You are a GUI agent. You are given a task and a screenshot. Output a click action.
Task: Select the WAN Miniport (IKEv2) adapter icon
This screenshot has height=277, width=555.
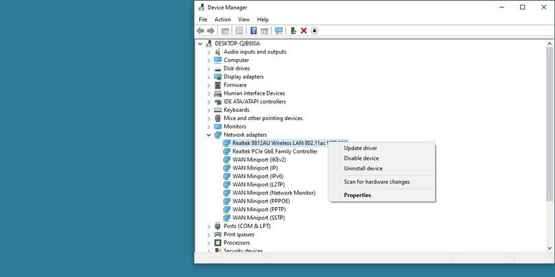click(x=227, y=160)
